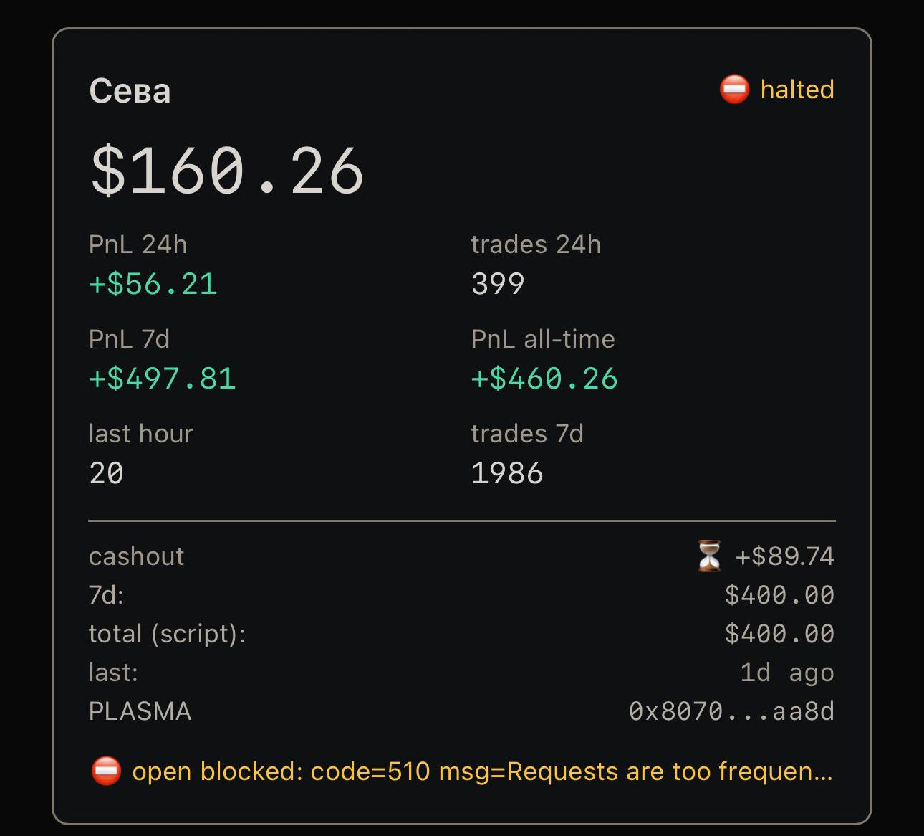
Task: Click the yellow halted status label
Action: (797, 90)
